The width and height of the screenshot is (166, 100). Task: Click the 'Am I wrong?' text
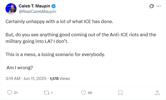coord(20,68)
